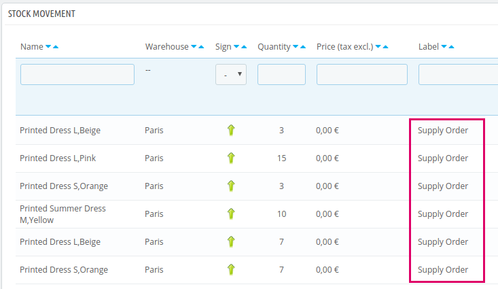Screen dimensions: 498x289
Task: Sort Sign column ascending arrow
Action: pyautogui.click(x=244, y=47)
